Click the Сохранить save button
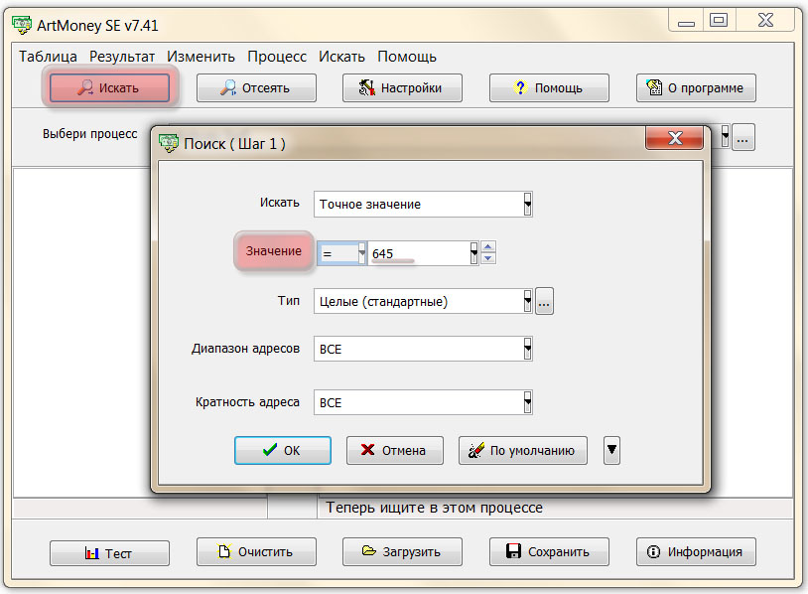 [549, 551]
